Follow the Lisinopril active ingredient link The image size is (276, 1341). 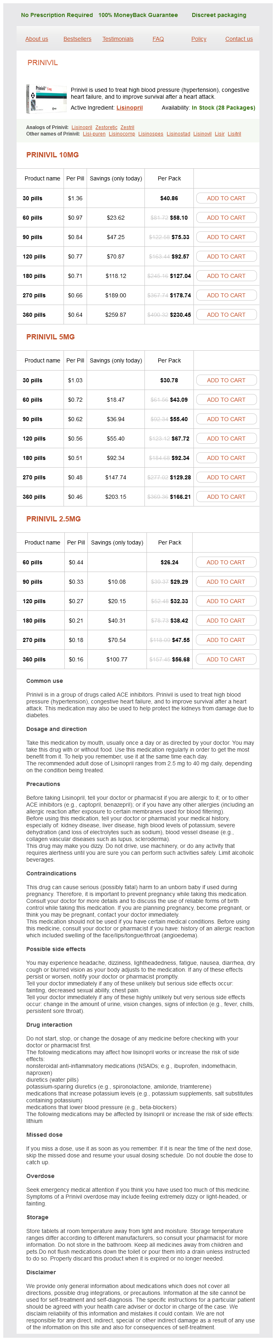(129, 108)
